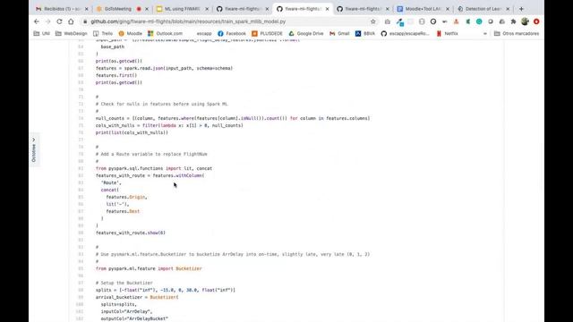
Task: Open the browser home page
Action: [x=71, y=21]
